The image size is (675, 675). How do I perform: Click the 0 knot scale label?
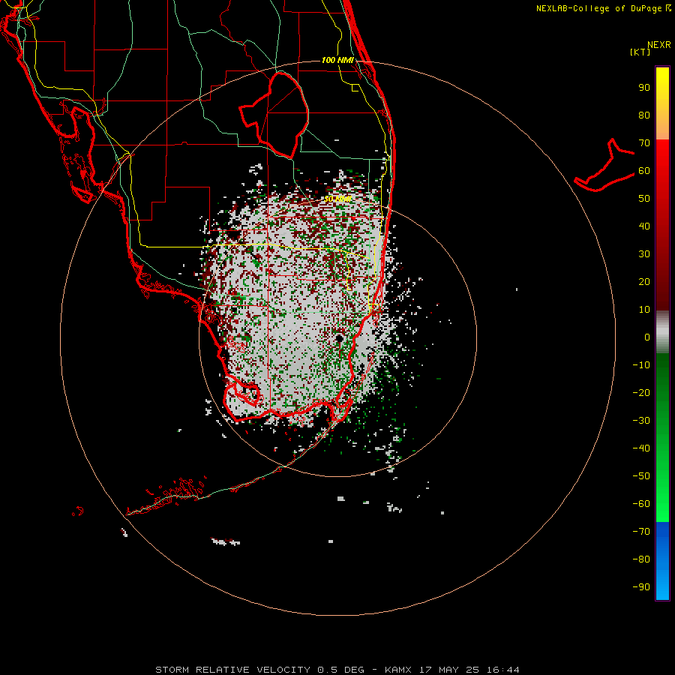(647, 337)
